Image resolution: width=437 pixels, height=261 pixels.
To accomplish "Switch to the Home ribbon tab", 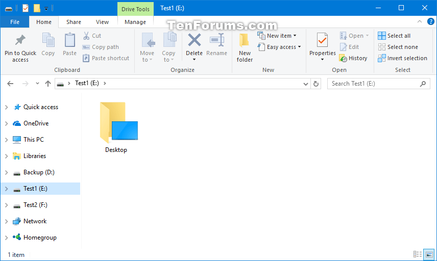I will click(44, 22).
